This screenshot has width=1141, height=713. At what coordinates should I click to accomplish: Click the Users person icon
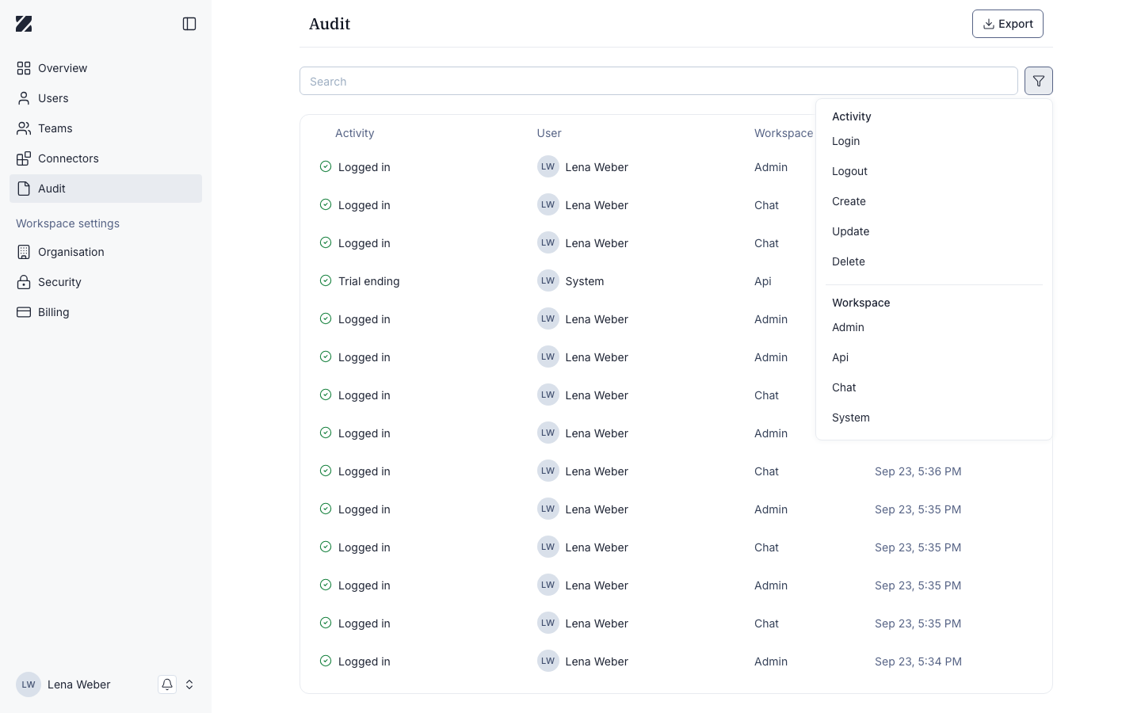[24, 98]
